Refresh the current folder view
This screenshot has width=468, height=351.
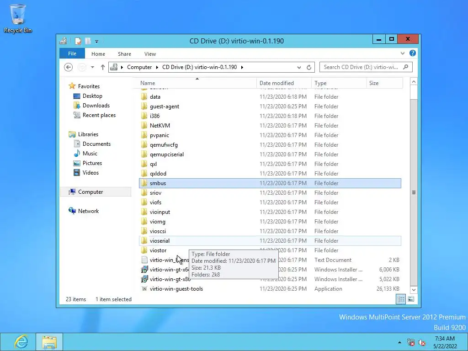(309, 68)
